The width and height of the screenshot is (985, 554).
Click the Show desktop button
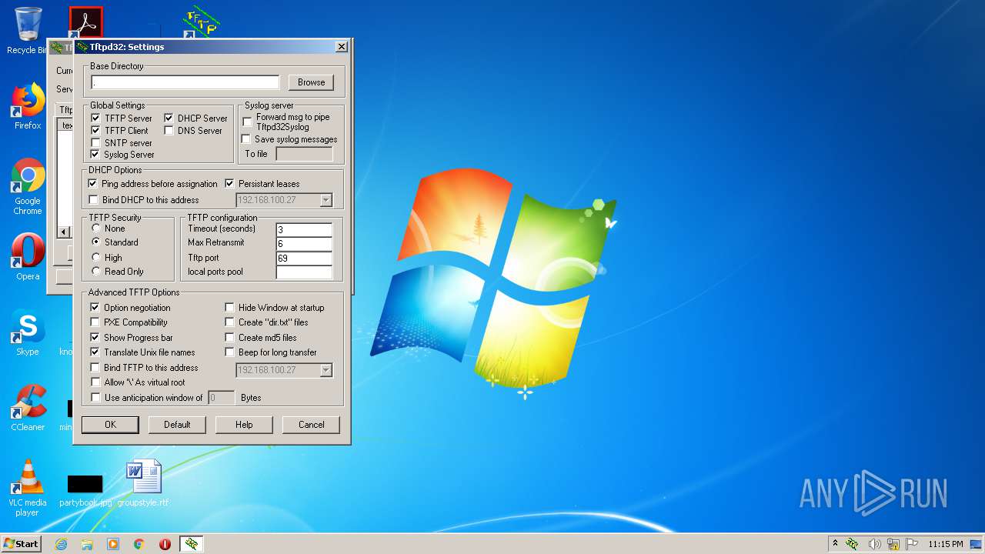[977, 544]
